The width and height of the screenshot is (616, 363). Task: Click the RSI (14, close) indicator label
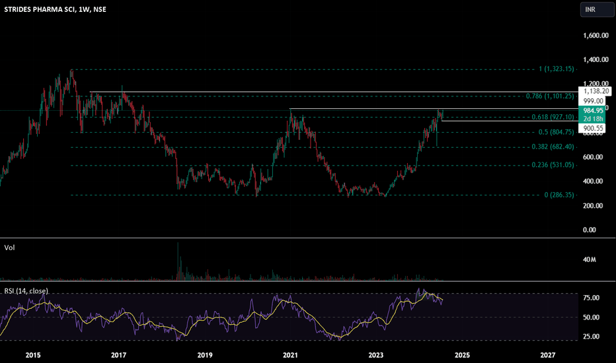[x=26, y=291]
